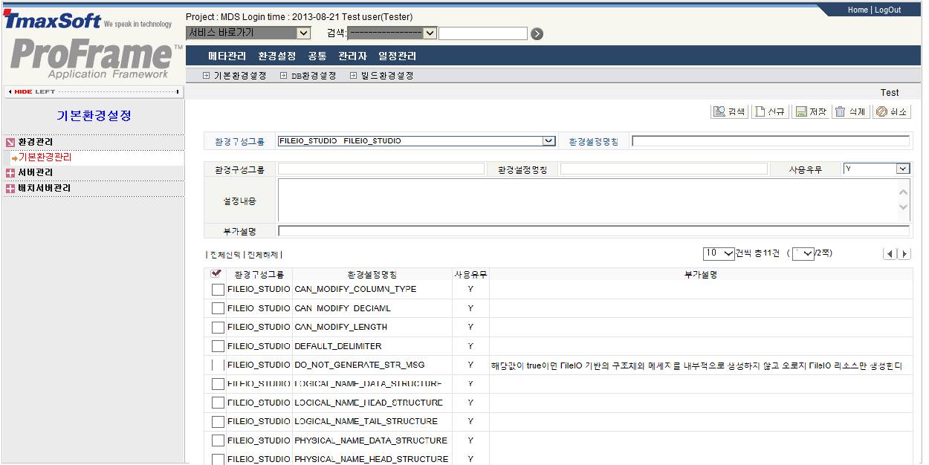Click the 설정내용 text area
The image size is (929, 465).
587,201
